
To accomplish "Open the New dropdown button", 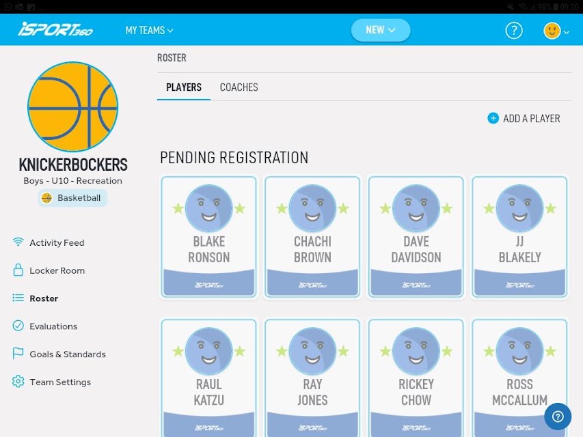I will point(381,30).
